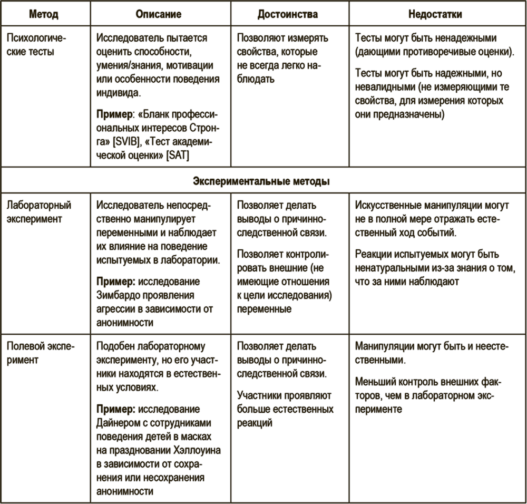527x504 pixels.
Task: Select the «Достоинства» column header
Action: [288, 14]
